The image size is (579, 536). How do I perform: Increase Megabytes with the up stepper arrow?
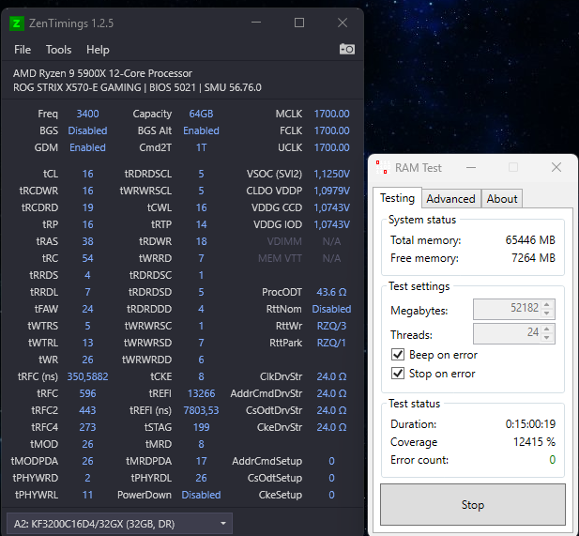pos(547,304)
